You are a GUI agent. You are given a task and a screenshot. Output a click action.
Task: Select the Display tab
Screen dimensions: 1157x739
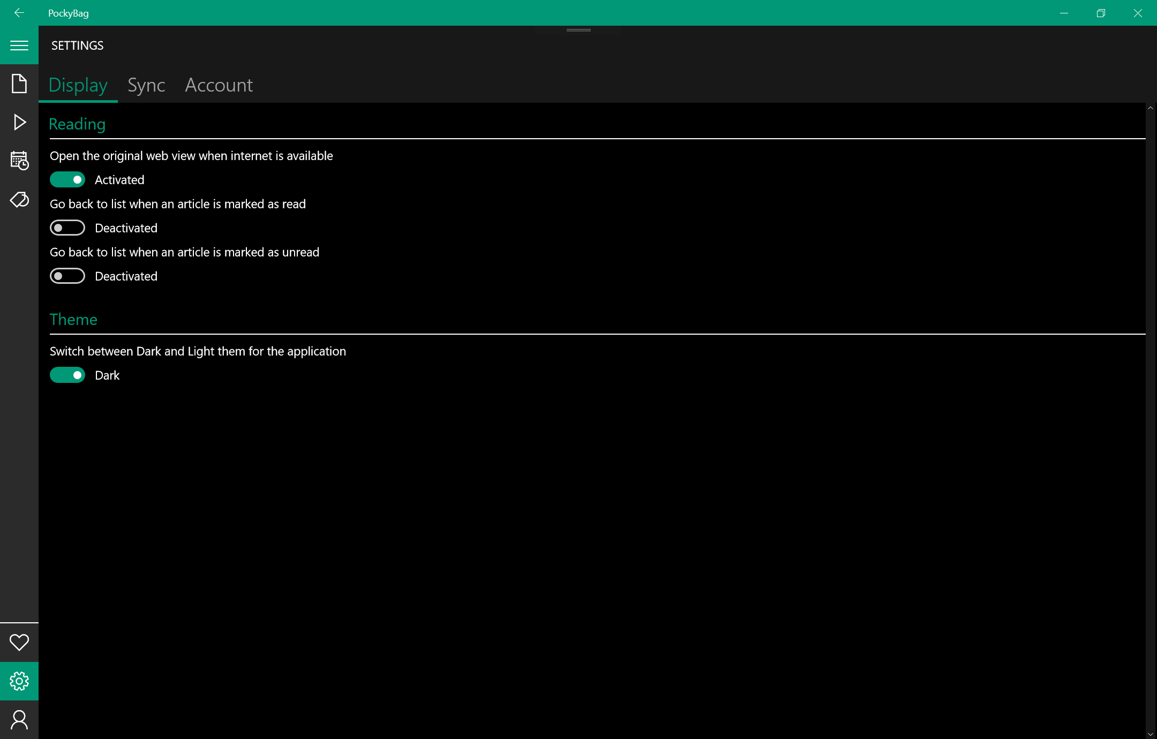78,85
